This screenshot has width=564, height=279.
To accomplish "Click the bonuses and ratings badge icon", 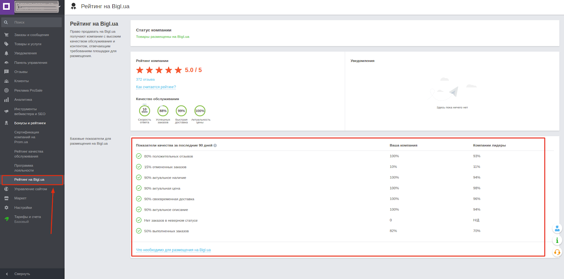I will (6, 123).
